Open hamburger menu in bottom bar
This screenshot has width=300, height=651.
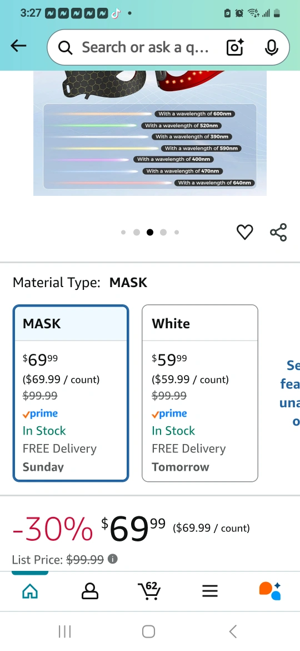[210, 591]
